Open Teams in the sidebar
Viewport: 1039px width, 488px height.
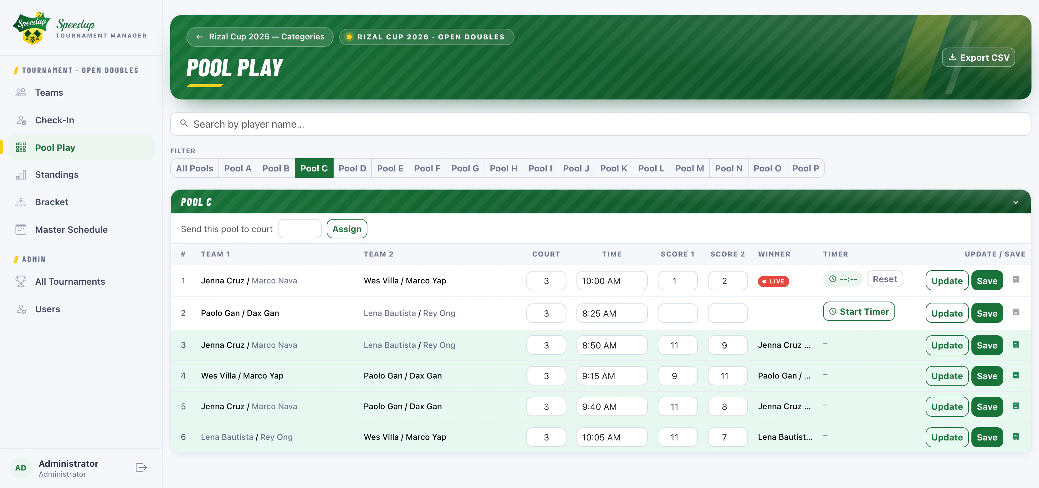tap(81, 93)
